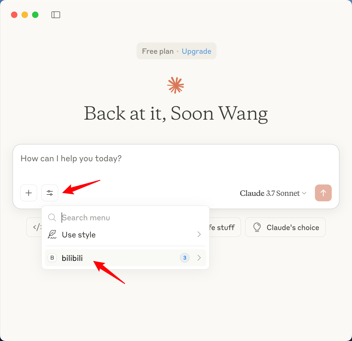Click the lightbulb icon on Claude's choice

tap(257, 227)
